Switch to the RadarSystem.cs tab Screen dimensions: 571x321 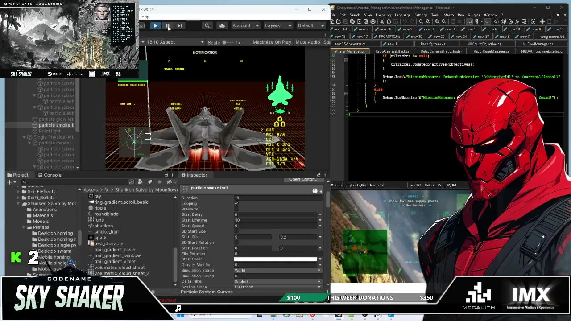(433, 44)
